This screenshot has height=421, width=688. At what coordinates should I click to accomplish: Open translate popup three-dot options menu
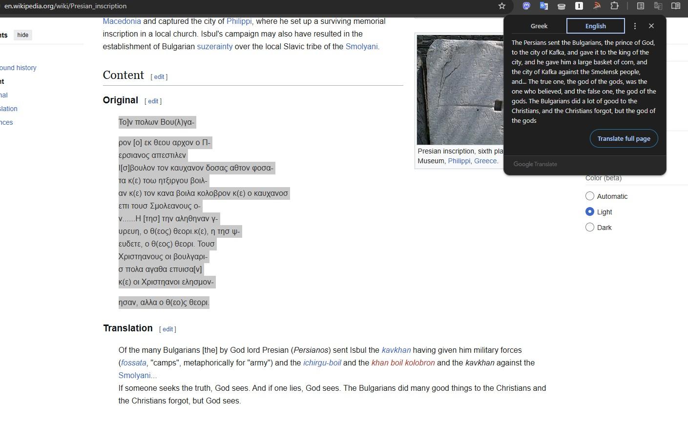coord(635,26)
